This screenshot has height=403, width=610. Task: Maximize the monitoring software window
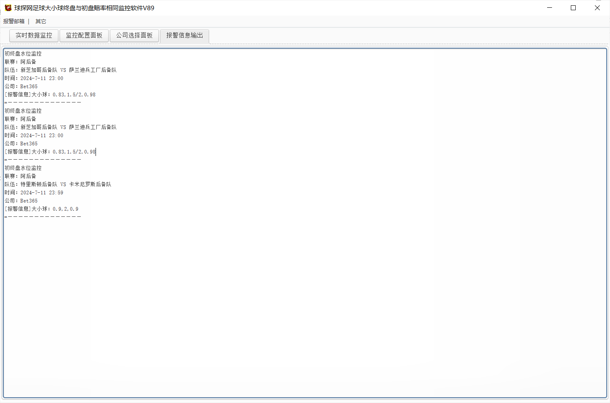point(573,8)
